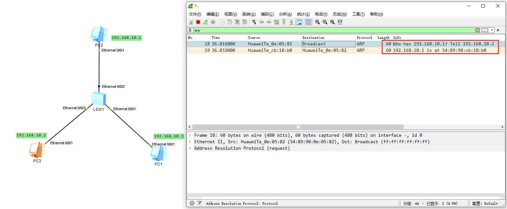507x209 pixels.
Task: Expand the Frame 18 details node
Action: (190, 135)
